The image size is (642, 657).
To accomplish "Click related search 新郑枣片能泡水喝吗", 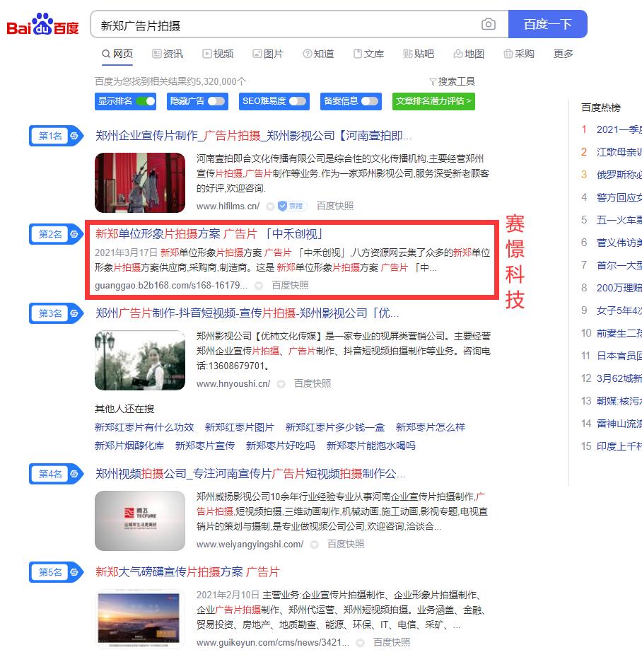I will tap(371, 446).
